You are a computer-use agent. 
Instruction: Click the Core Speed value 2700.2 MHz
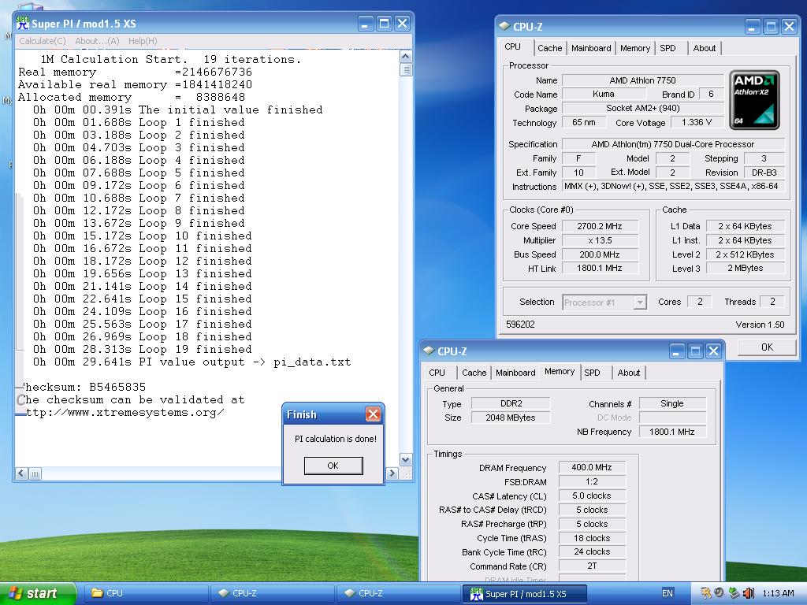(600, 226)
